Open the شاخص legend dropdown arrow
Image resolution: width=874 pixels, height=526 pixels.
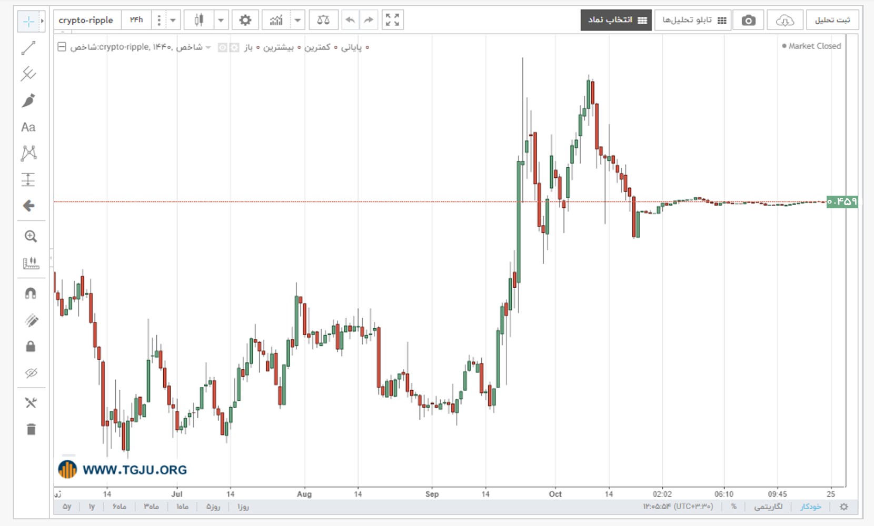point(208,47)
